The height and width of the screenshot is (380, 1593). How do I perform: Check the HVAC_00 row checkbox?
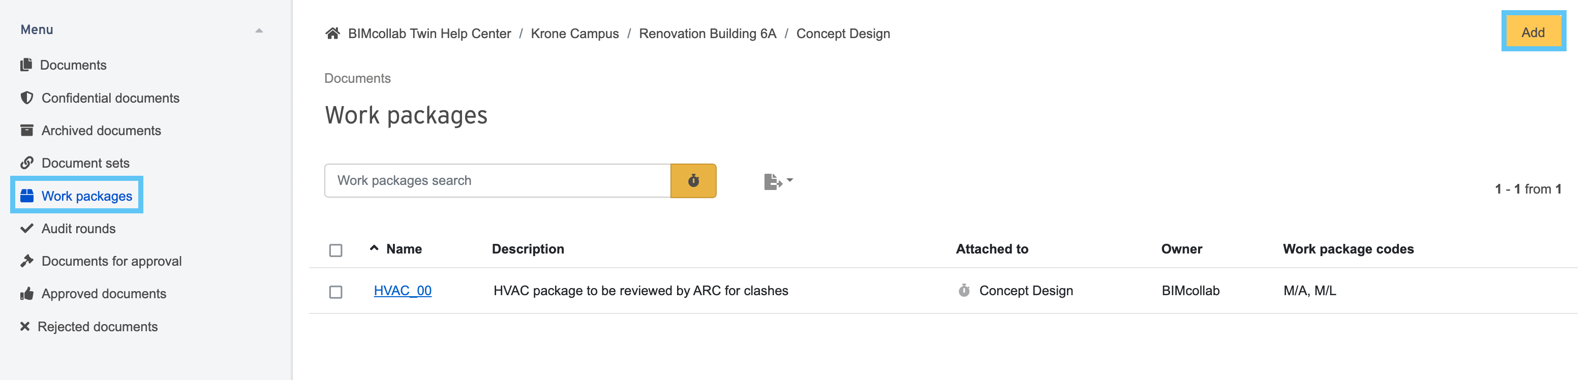click(x=336, y=292)
